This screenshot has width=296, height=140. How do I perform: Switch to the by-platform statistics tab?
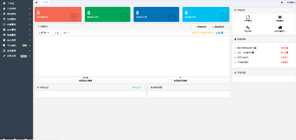point(200,27)
